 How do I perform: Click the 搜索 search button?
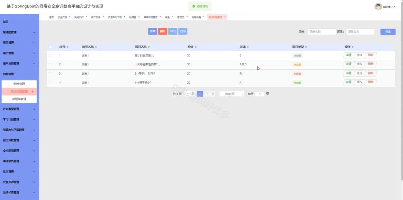[388, 31]
